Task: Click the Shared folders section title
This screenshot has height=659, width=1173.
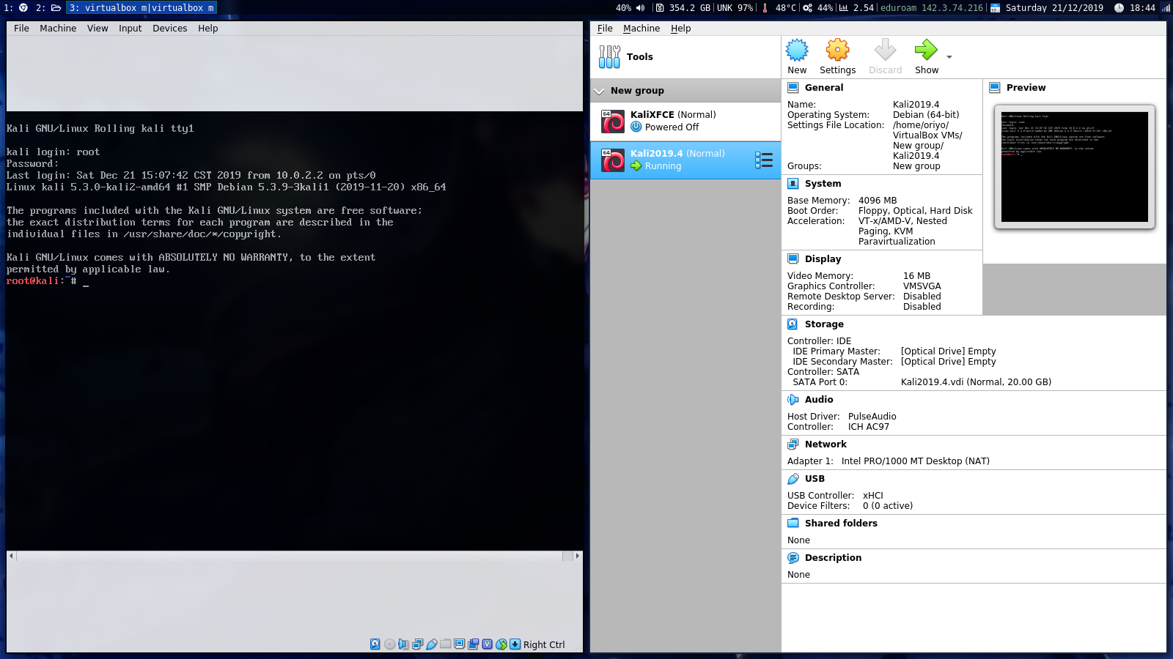Action: click(x=841, y=524)
